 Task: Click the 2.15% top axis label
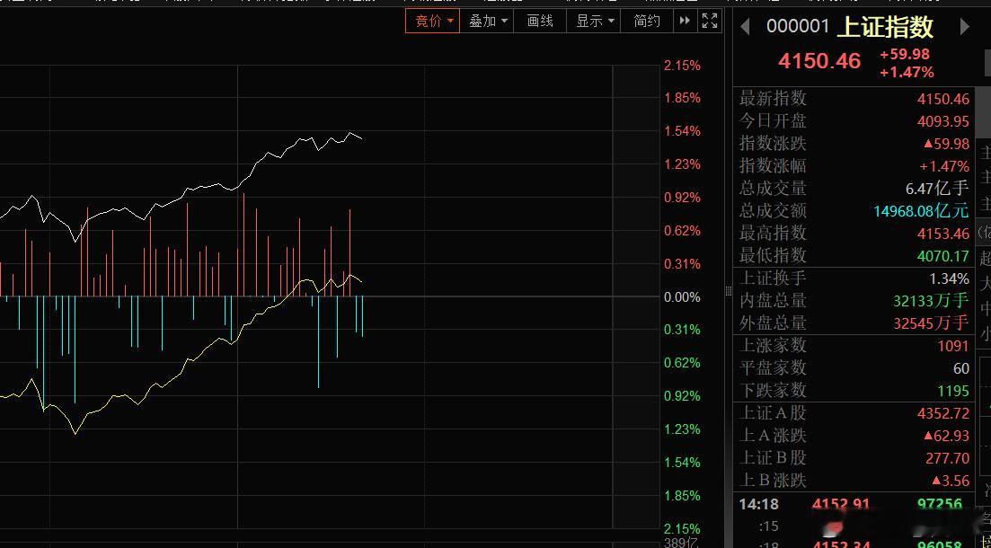(682, 65)
